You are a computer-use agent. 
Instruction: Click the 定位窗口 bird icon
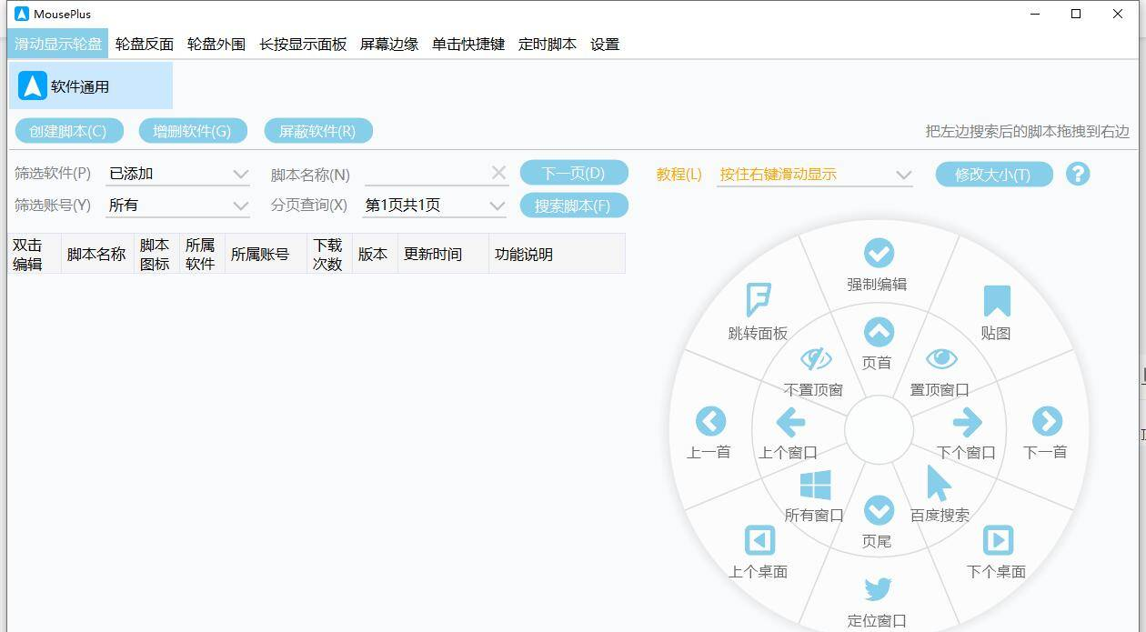[878, 589]
